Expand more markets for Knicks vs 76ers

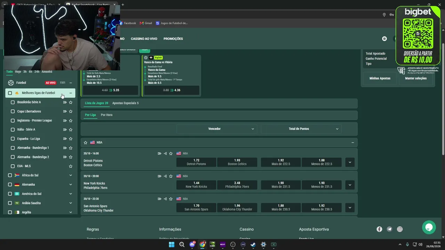click(350, 185)
